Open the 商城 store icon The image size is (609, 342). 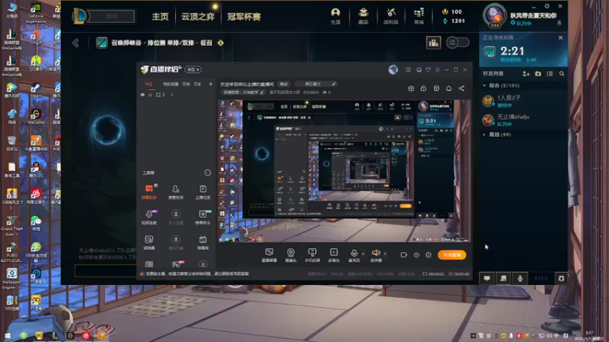click(x=419, y=16)
